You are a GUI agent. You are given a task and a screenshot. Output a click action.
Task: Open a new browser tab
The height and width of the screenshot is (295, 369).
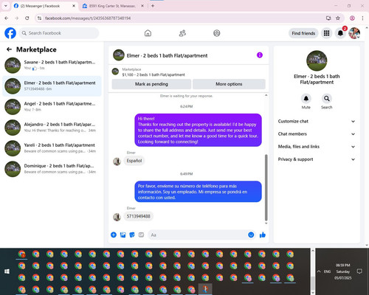click(x=153, y=6)
